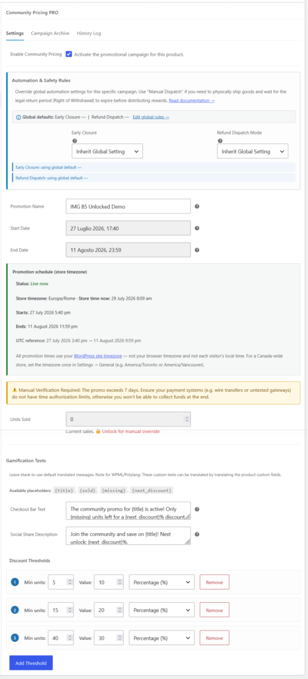Open threshold 3 Percentage dropdown

[x=162, y=638]
